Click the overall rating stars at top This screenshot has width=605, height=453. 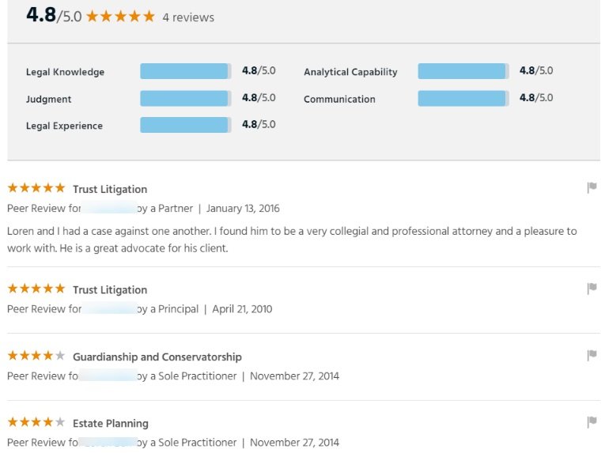[120, 17]
